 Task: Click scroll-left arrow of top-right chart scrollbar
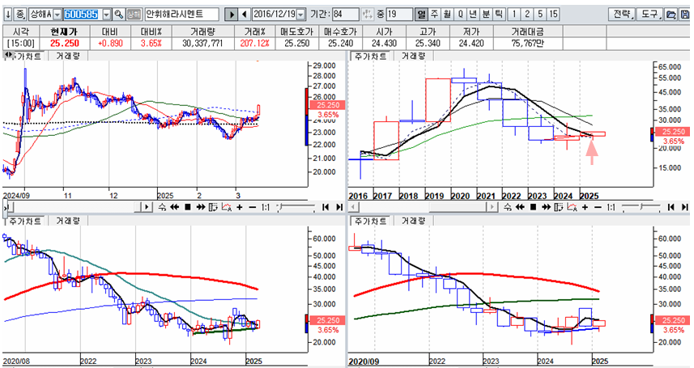point(353,207)
